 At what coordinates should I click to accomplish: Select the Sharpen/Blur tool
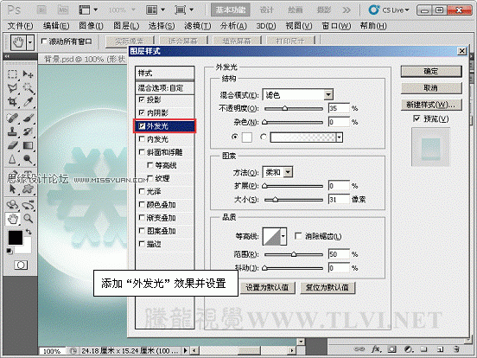click(x=12, y=159)
